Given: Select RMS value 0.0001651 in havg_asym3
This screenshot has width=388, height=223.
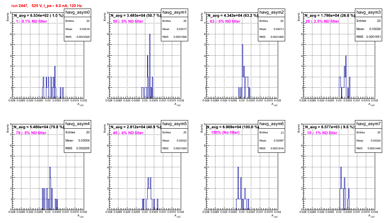Looking at the screenshot, I should [x=374, y=37].
